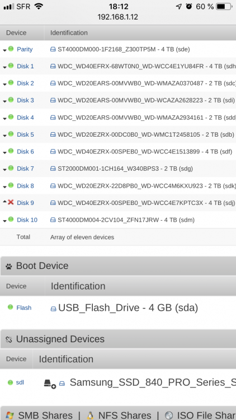Click the green status ball next to Parity
Screen dimensions: 236x420
[11, 49]
